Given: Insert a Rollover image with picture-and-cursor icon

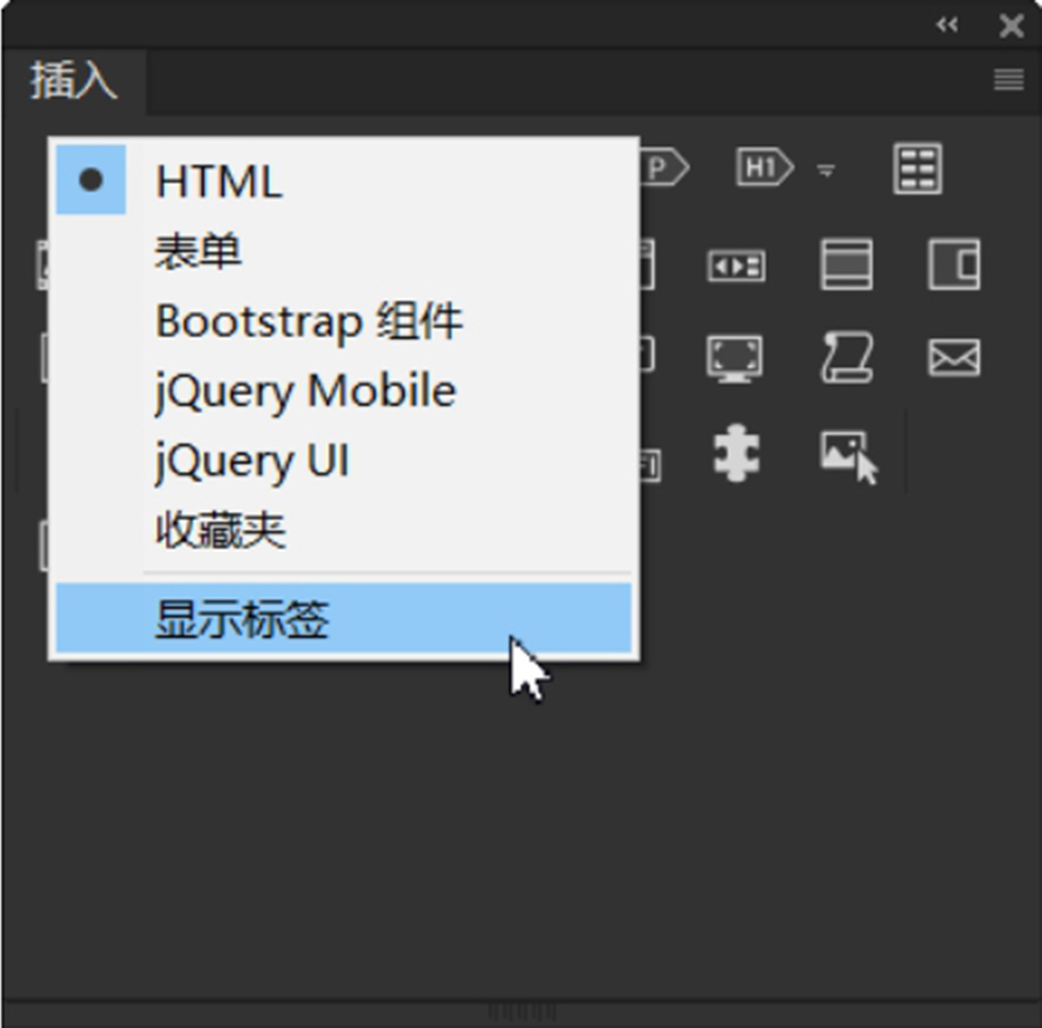Looking at the screenshot, I should tap(850, 457).
